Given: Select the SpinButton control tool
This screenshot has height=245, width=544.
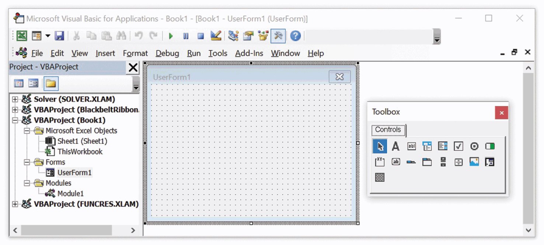Looking at the screenshot, I should [x=458, y=162].
